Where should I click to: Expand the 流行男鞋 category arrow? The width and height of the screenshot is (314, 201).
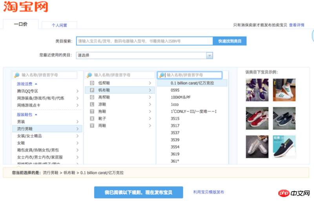click(x=77, y=129)
